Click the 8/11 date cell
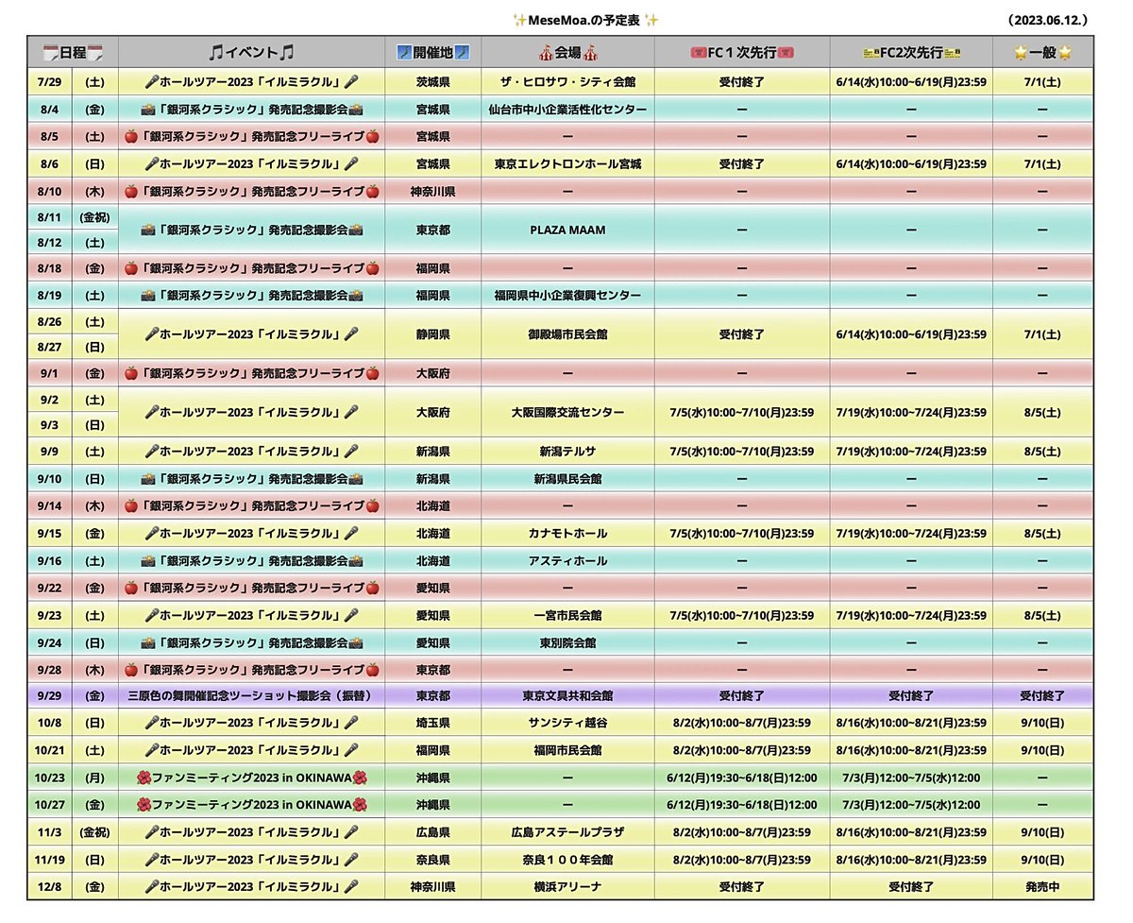 click(x=49, y=217)
